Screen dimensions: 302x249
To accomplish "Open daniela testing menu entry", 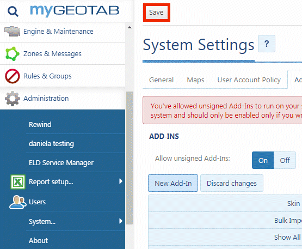I will tap(51, 144).
